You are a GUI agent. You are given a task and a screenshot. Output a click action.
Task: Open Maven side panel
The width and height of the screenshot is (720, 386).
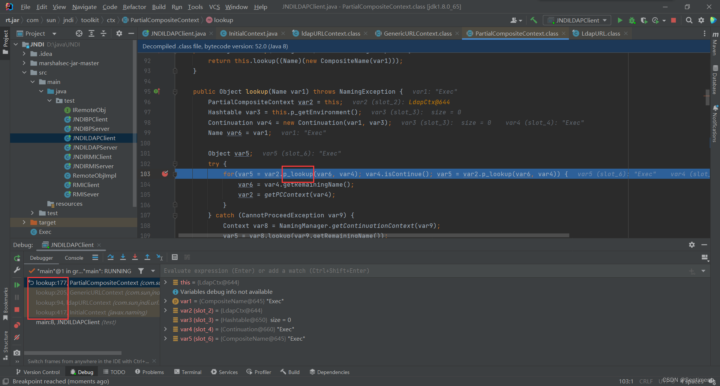[x=715, y=44]
